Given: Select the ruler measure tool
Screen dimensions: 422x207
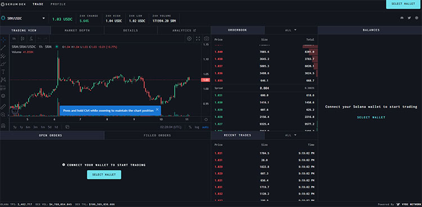Looking at the screenshot, I should 3,107.
